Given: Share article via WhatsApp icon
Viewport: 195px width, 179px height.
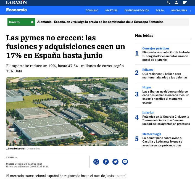Looking at the screenshot, I should pos(96,162).
